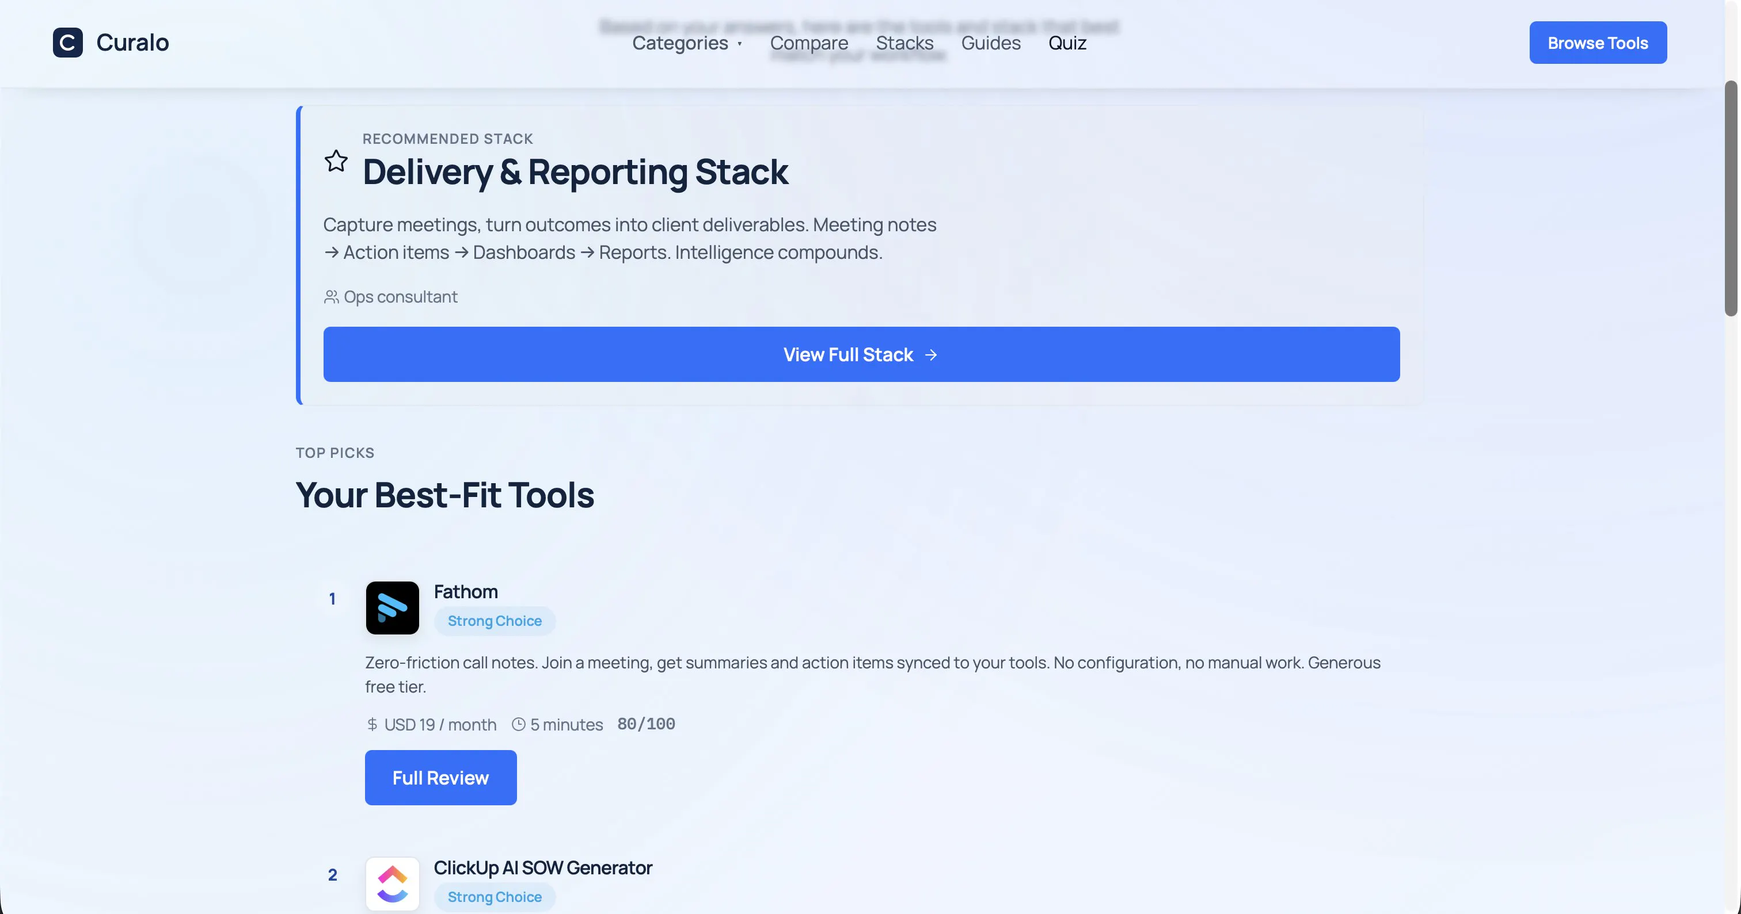Click the ClickUp AI SOW Generator title
Viewport: 1741px width, 914px height.
pos(543,868)
